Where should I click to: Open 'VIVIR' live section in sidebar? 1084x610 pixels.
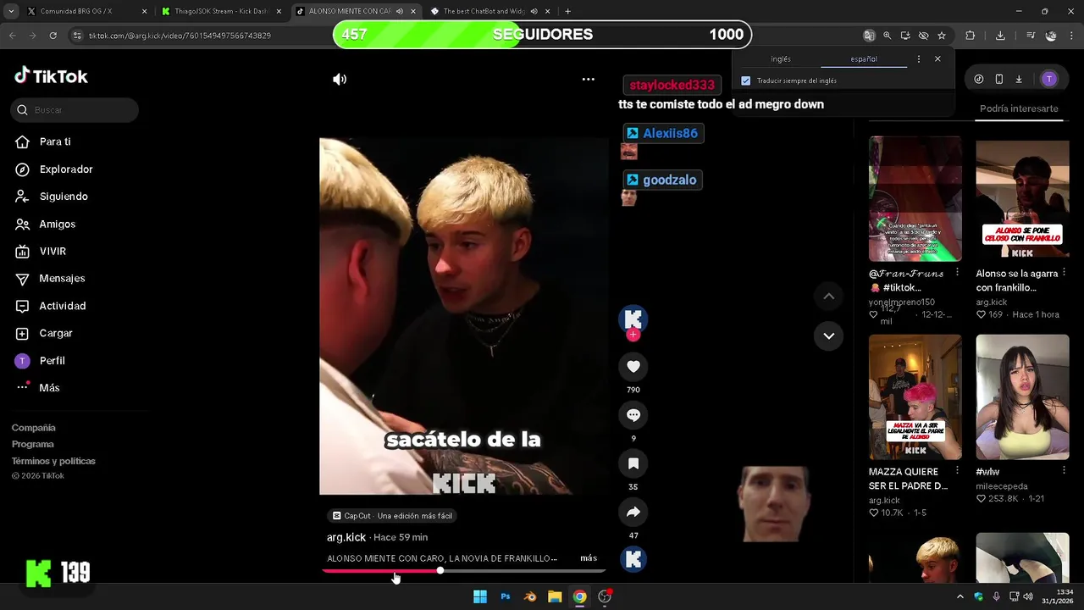tap(52, 252)
